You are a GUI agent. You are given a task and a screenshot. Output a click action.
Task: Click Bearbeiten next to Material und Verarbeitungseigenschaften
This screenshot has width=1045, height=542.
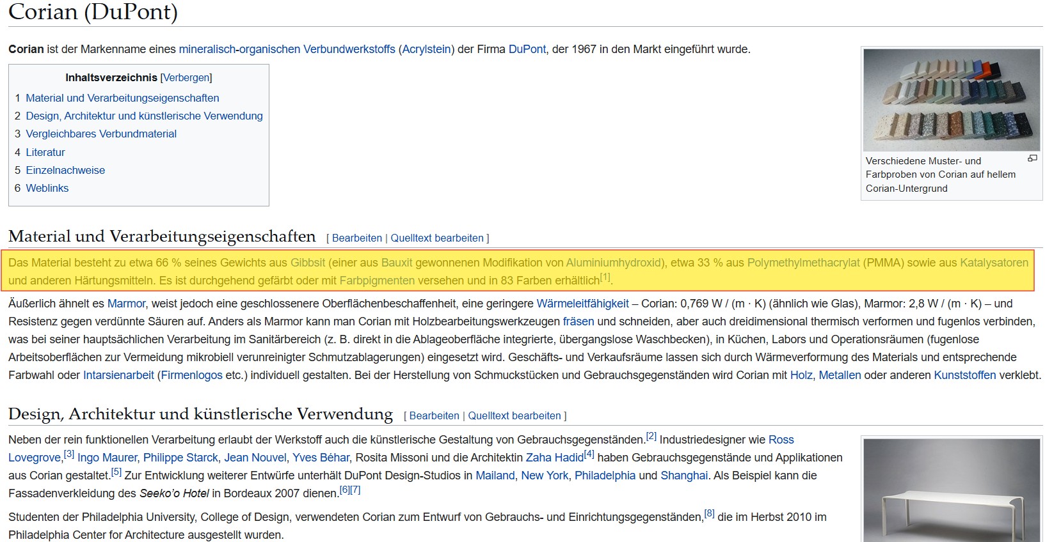click(357, 238)
